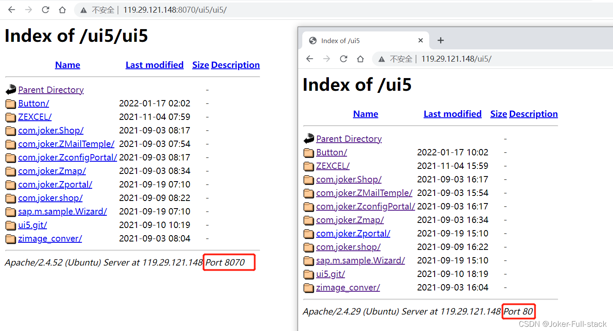Open com.joker.Zportal/ in left listing
This screenshot has height=331, width=613.
[55, 184]
